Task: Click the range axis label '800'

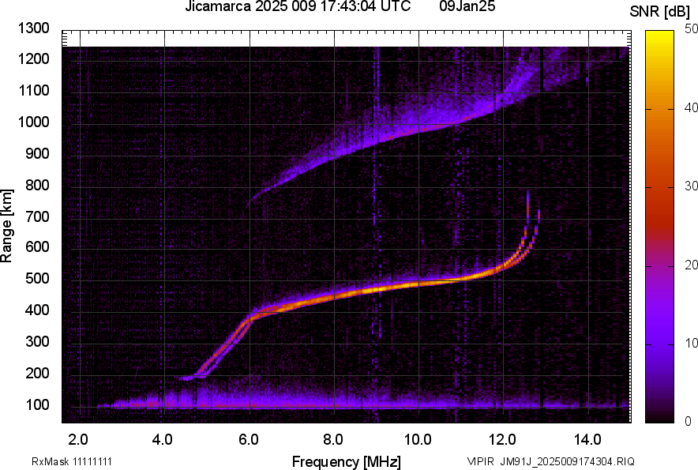Action: (x=37, y=185)
